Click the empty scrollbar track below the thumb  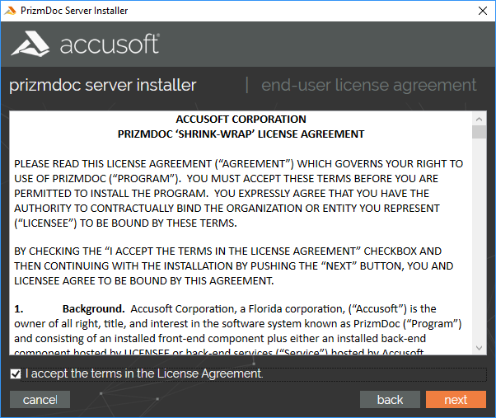point(479,240)
